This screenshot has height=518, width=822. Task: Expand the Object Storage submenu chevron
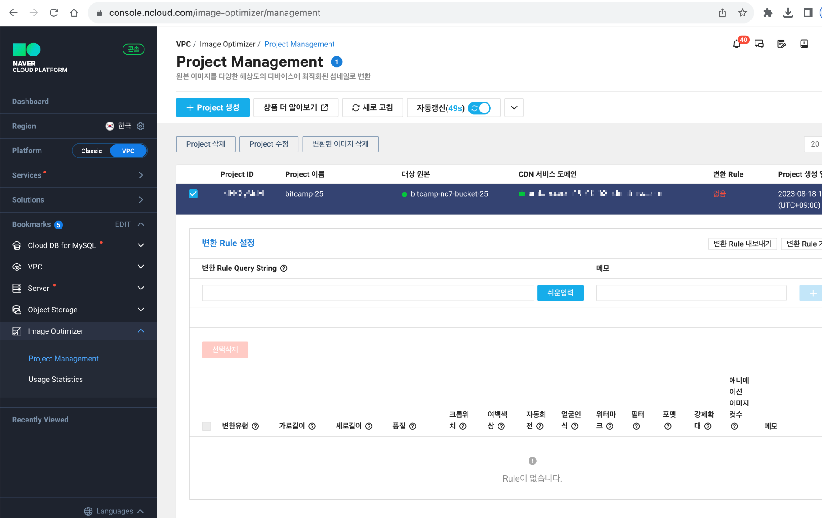point(141,310)
